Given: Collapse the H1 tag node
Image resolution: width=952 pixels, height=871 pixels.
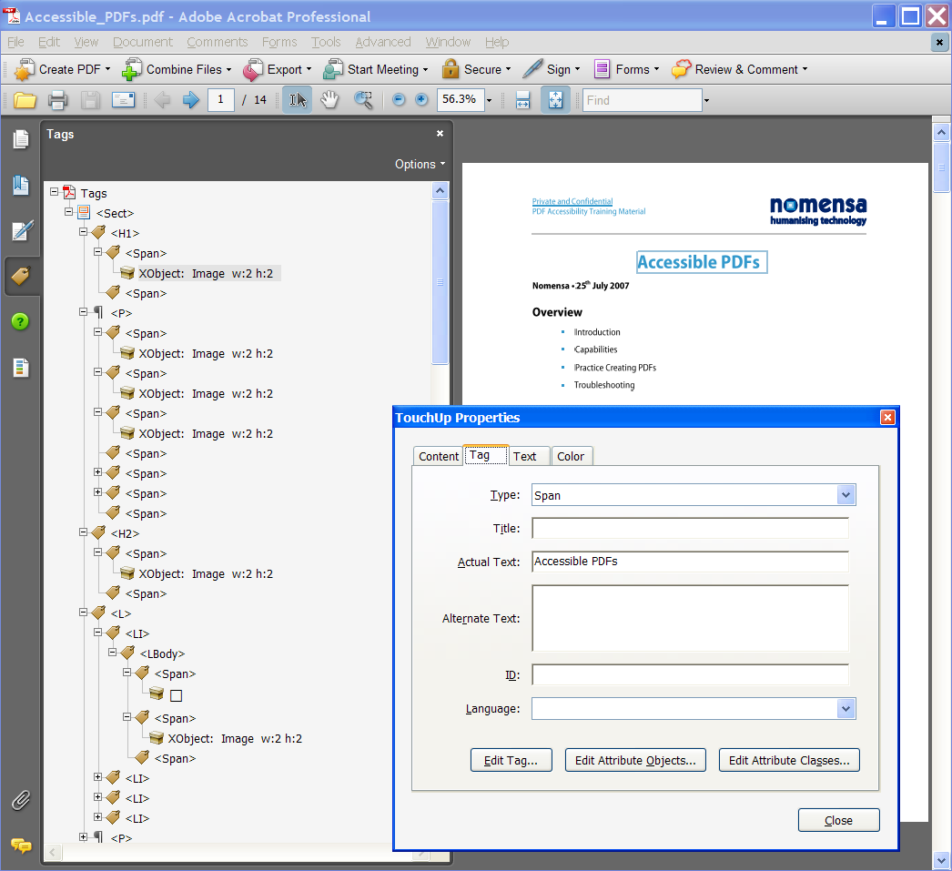Looking at the screenshot, I should [x=83, y=232].
